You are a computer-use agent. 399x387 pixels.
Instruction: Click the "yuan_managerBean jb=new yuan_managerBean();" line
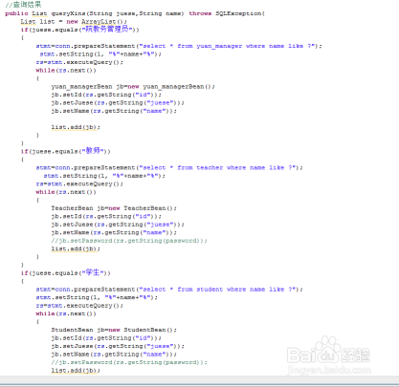133,87
